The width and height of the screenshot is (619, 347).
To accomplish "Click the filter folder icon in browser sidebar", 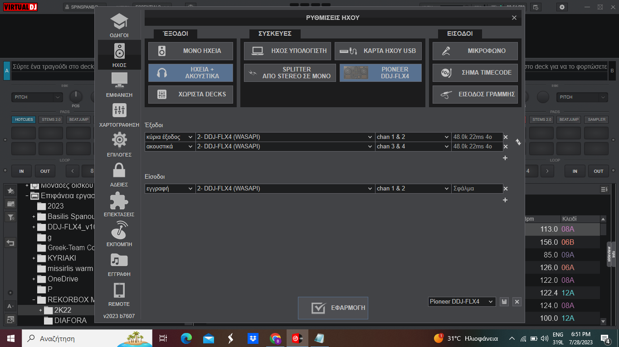I will click(x=10, y=217).
